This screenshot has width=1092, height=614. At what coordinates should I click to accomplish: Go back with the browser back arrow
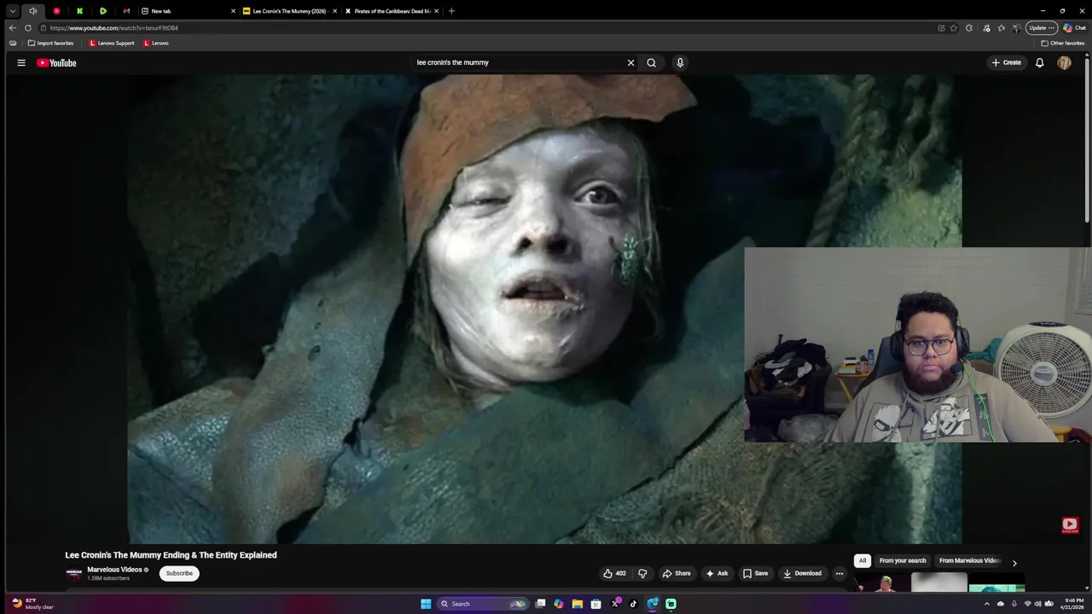pos(12,27)
